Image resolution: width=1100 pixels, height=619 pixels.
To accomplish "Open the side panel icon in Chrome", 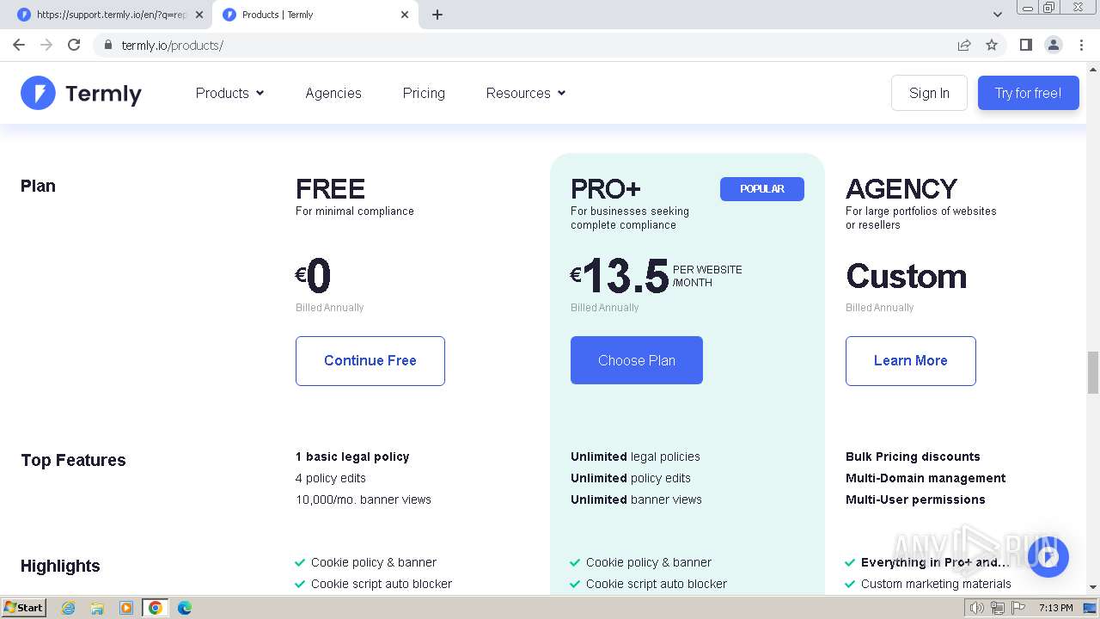I will [x=1025, y=45].
